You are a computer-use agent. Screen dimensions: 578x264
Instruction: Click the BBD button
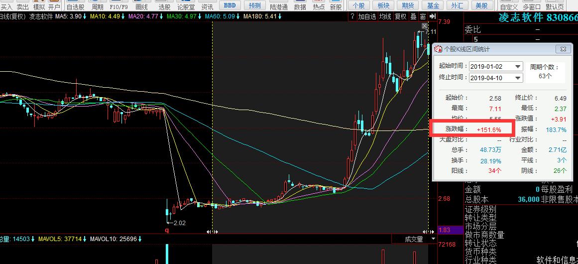(230, 5)
